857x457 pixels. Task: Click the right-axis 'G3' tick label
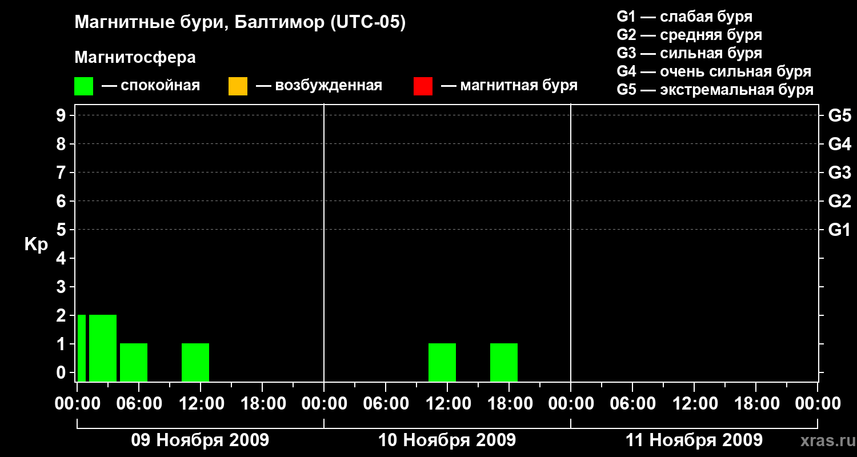coord(839,173)
